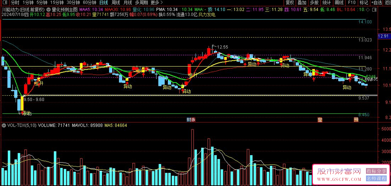The width and height of the screenshot is (391, 186).
Task: Click the diamond icon in indicator row
Action: [368, 10]
